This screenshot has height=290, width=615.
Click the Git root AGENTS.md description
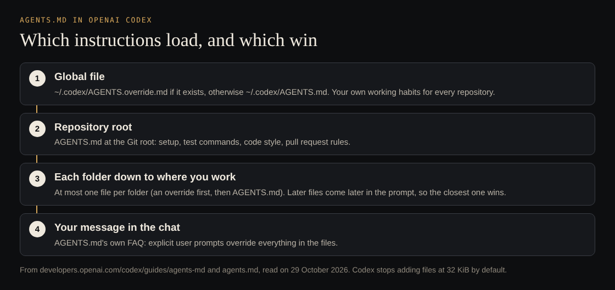click(202, 142)
